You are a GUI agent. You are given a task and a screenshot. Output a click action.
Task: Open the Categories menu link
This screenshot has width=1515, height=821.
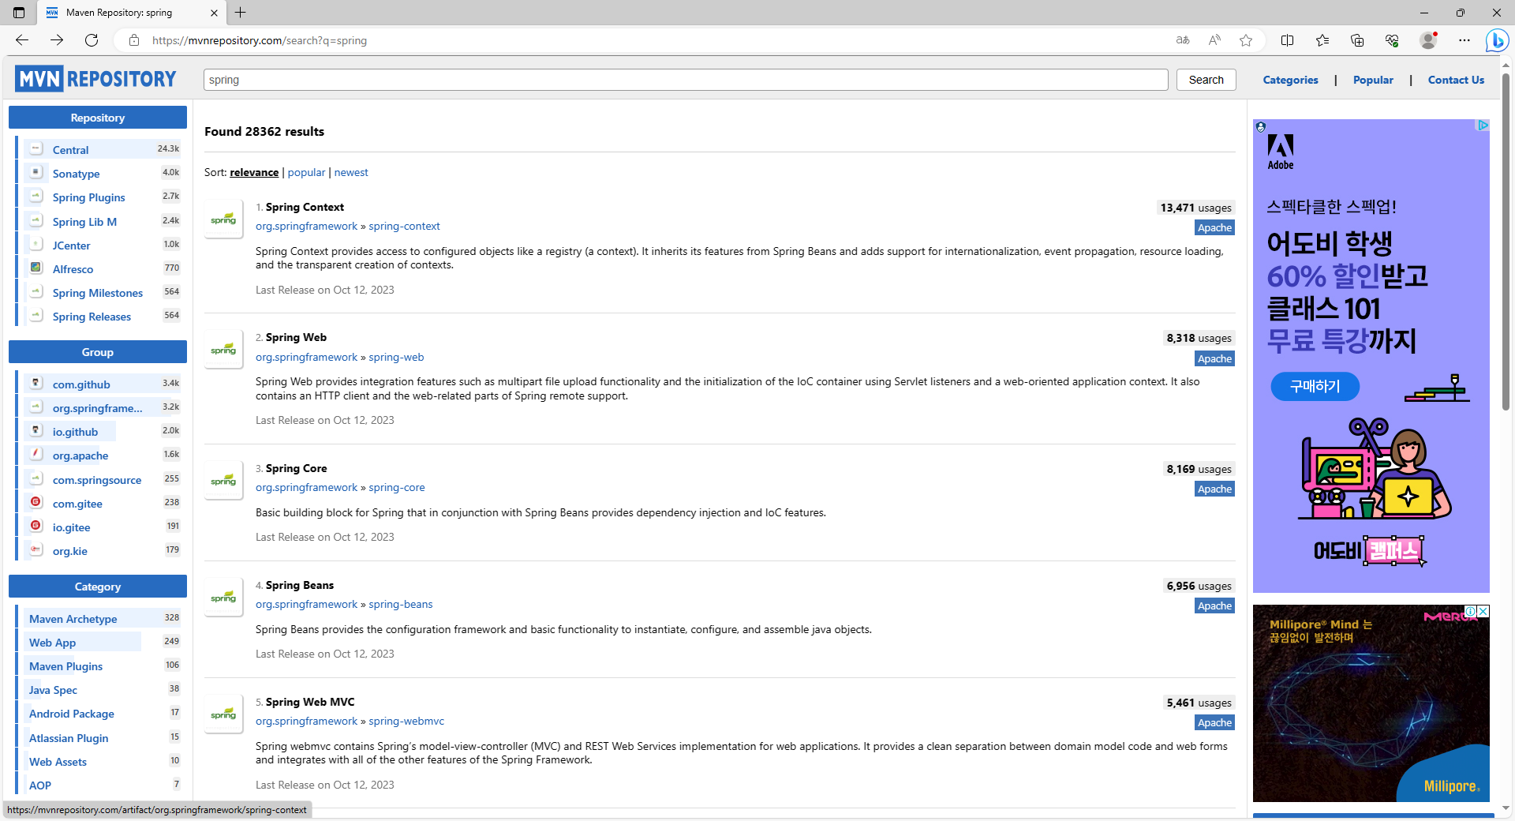click(1290, 80)
